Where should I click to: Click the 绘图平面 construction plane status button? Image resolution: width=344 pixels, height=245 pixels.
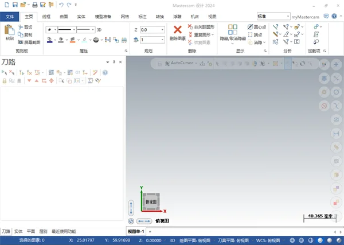coord(195,240)
